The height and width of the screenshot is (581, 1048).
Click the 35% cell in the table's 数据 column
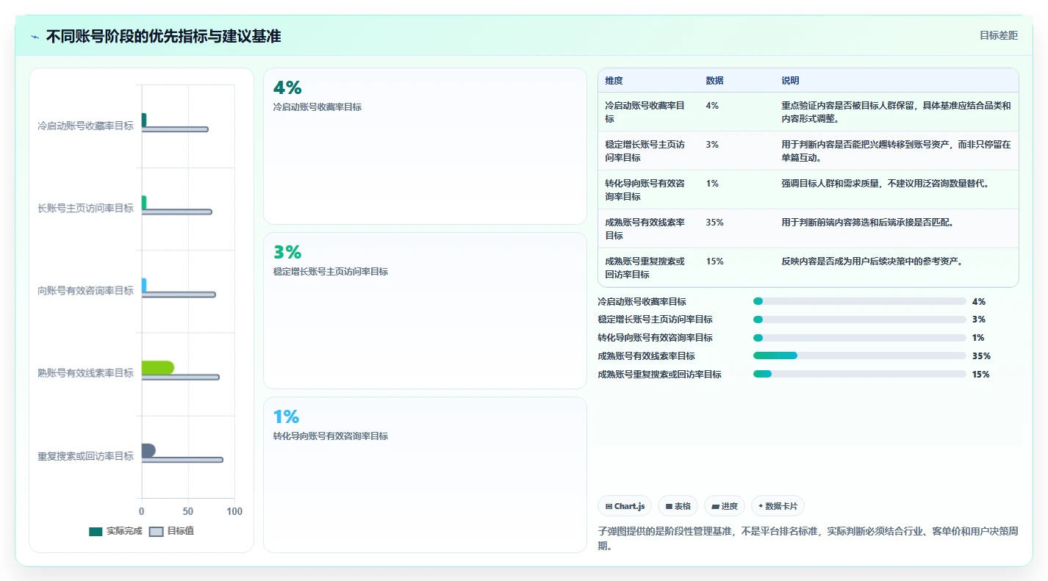(x=714, y=223)
